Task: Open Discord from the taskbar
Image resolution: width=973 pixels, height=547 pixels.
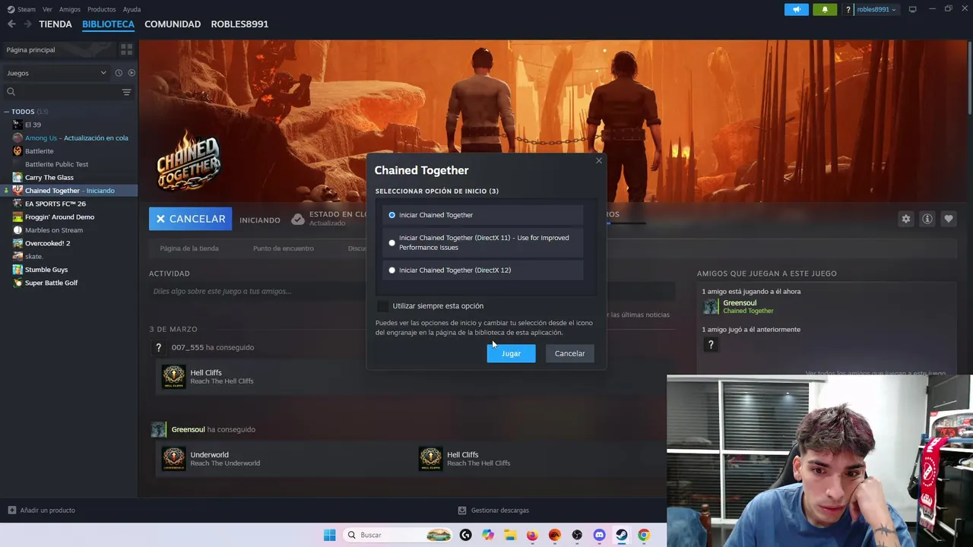Action: click(599, 535)
